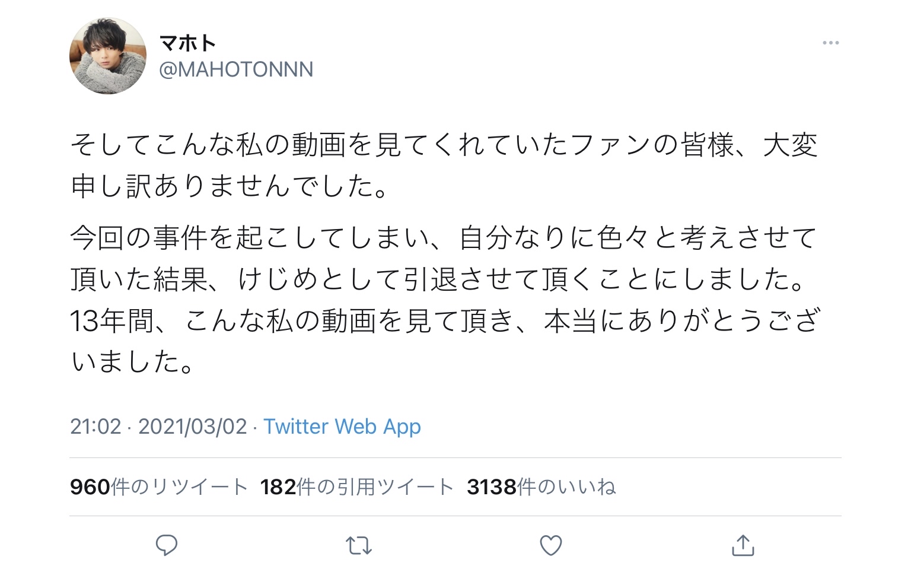This screenshot has height=569, width=911.
Task: Open マホト's profile picture
Action: (108, 56)
